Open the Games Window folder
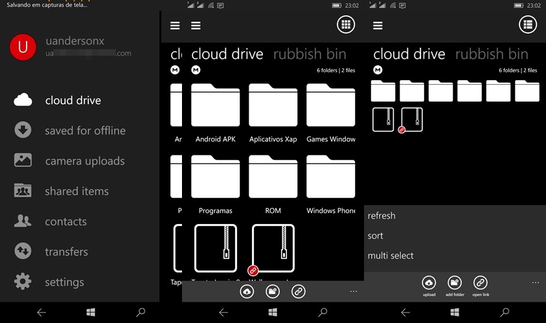 (331, 113)
